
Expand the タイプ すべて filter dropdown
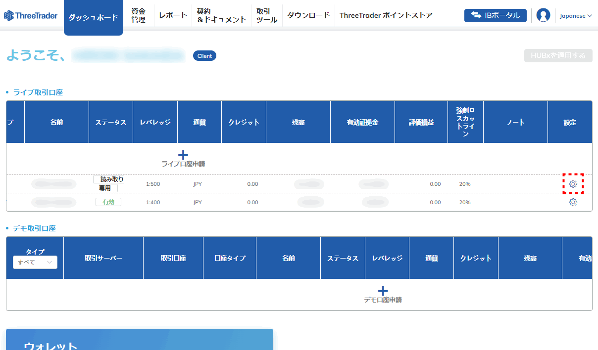pos(35,262)
